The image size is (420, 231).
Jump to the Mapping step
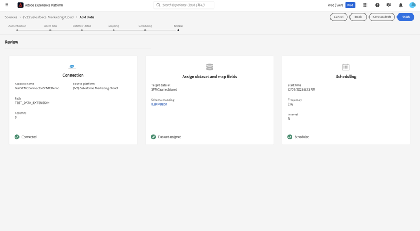[114, 30]
